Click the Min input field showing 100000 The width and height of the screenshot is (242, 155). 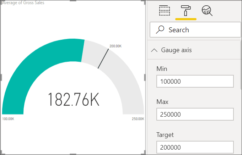click(x=195, y=81)
